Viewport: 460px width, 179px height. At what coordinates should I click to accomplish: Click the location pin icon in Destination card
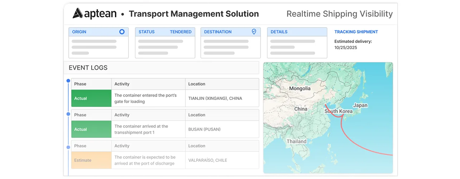(x=254, y=32)
